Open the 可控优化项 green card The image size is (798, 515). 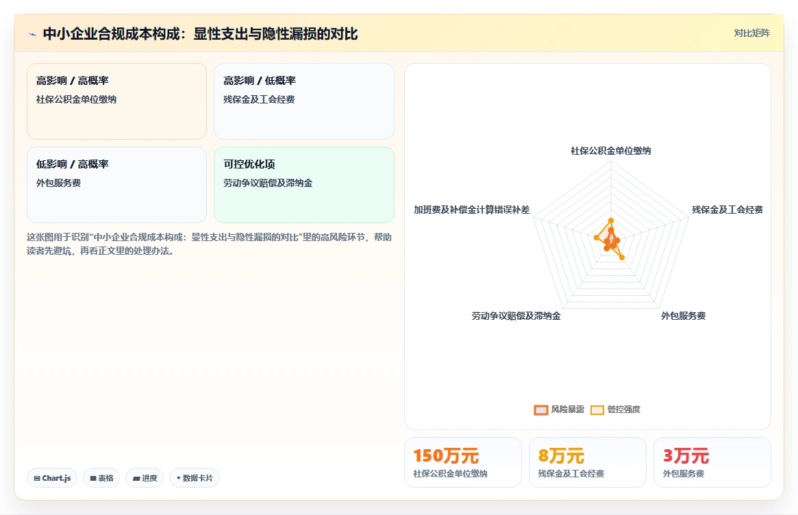click(x=304, y=185)
